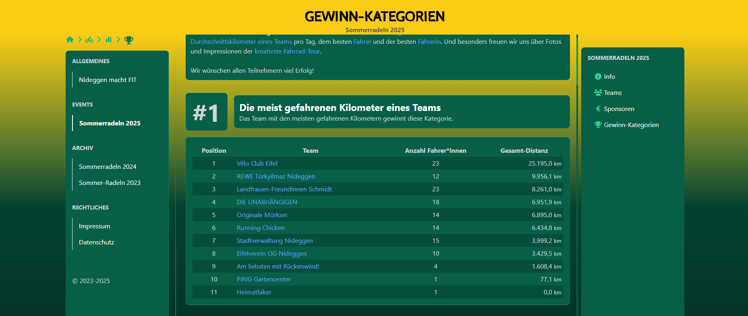
Task: Open the Sommerradeln 2024 archive
Action: 108,166
